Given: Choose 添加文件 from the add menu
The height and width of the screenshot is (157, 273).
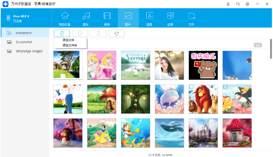Looking at the screenshot, I should (69, 40).
